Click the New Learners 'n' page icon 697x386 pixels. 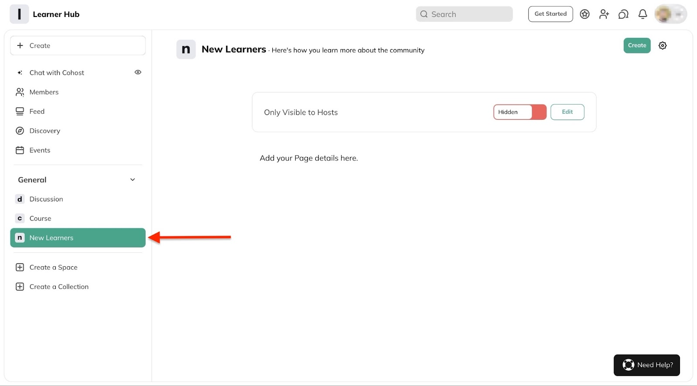click(x=186, y=49)
